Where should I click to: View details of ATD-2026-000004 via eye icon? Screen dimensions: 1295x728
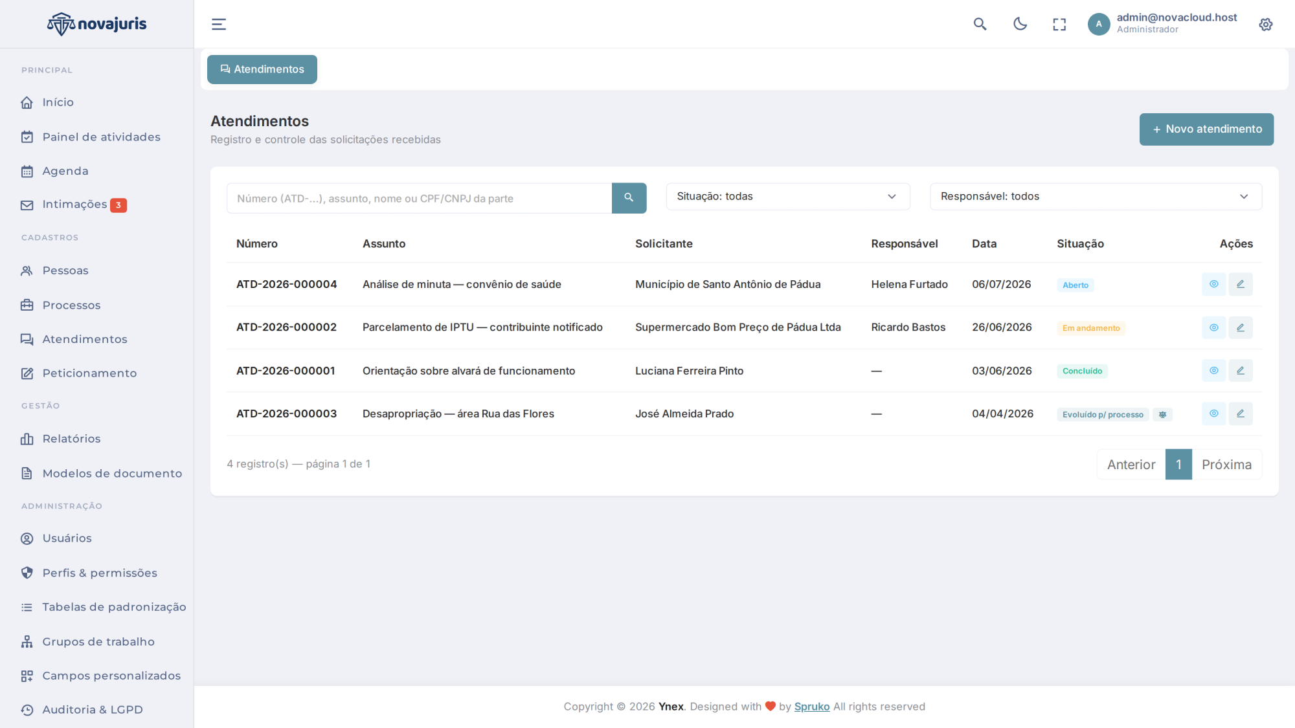1214,284
